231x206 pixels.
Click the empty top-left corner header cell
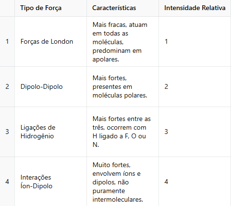click(7, 8)
